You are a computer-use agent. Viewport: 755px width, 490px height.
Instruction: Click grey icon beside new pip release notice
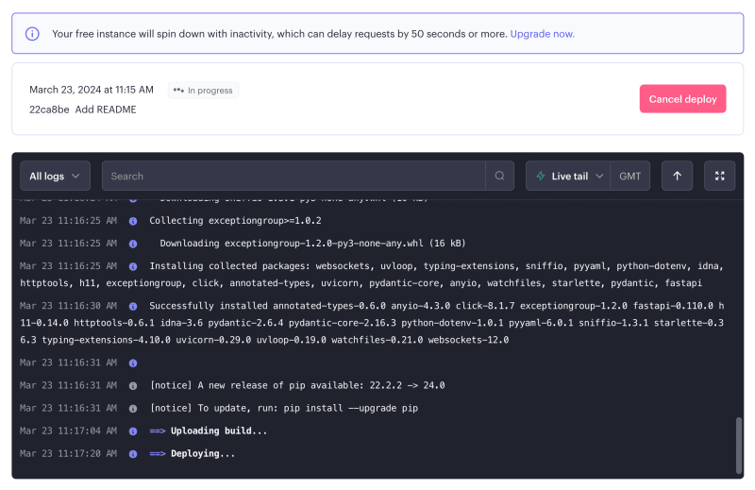(x=133, y=386)
